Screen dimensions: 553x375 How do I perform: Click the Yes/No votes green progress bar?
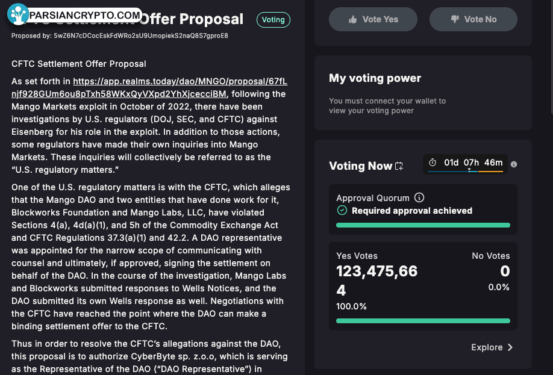tap(423, 321)
